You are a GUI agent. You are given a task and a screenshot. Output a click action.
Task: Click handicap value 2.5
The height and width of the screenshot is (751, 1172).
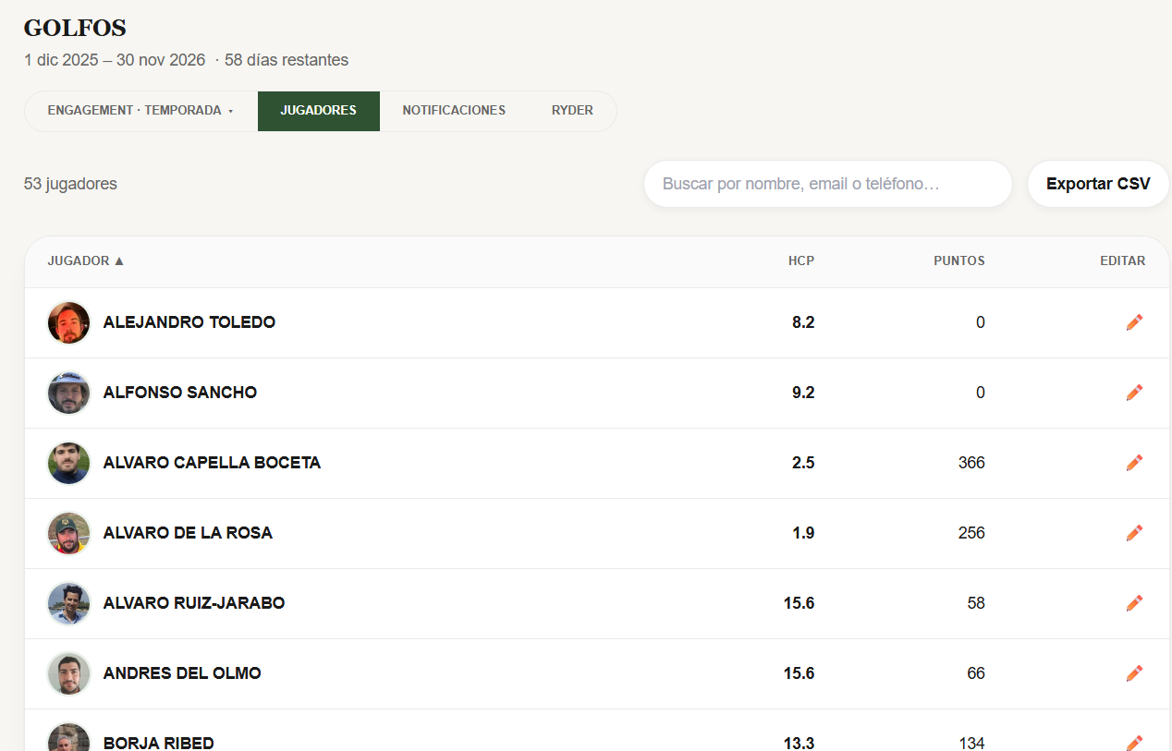tap(803, 463)
